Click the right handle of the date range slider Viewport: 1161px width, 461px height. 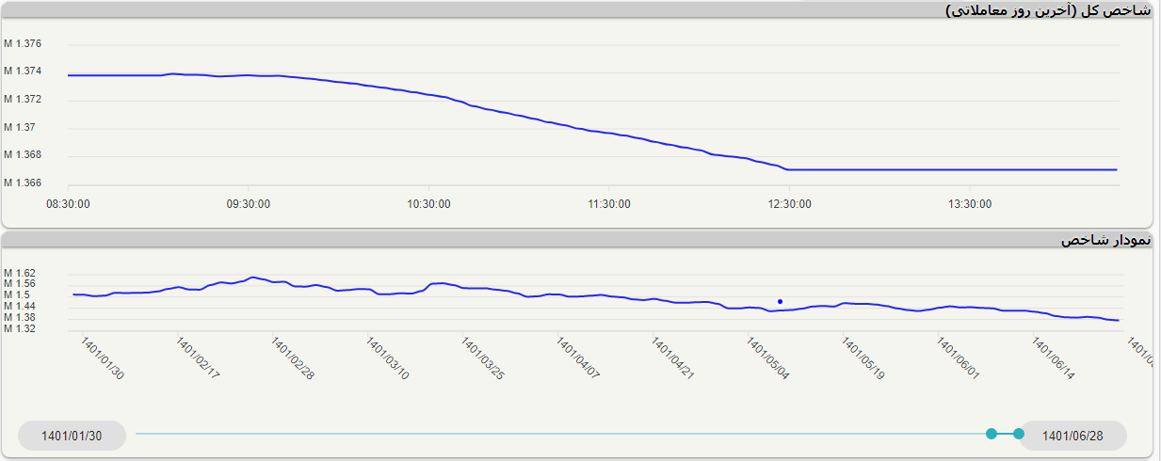(1019, 434)
